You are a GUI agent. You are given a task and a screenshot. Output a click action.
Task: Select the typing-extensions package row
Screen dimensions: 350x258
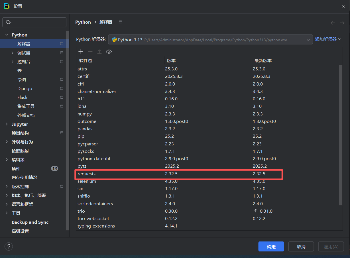[208, 226]
